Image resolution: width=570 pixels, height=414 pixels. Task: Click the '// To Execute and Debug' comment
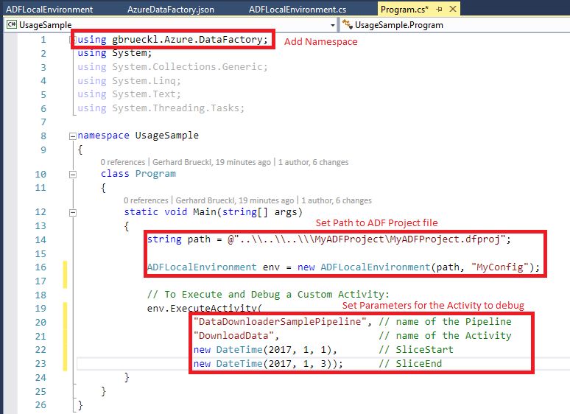(268, 295)
